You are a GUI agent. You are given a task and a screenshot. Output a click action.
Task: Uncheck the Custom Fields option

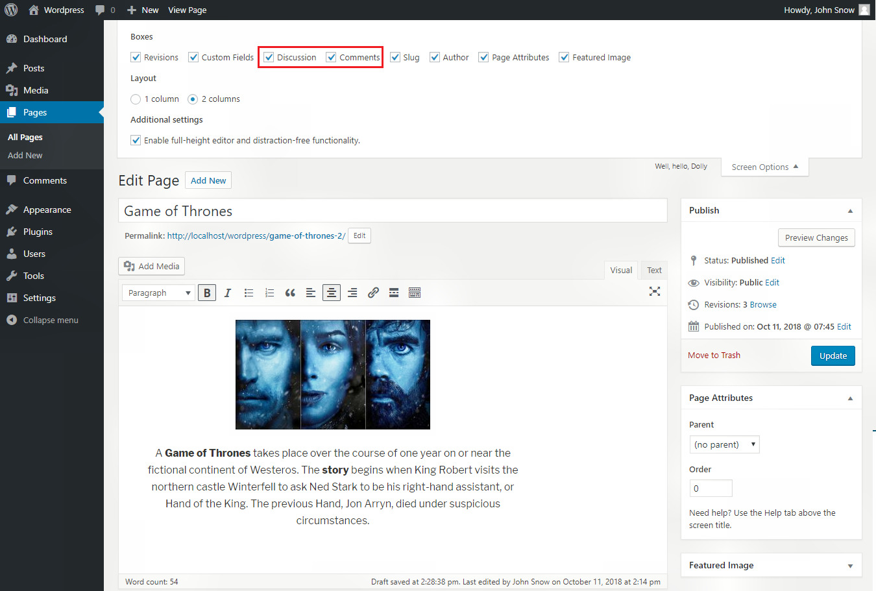[x=193, y=57]
